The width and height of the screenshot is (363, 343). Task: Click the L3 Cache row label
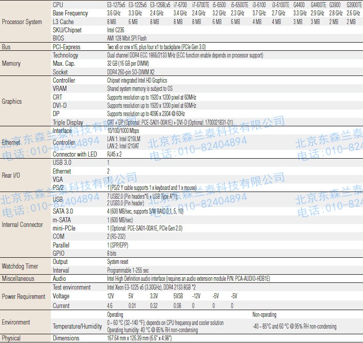pyautogui.click(x=63, y=22)
